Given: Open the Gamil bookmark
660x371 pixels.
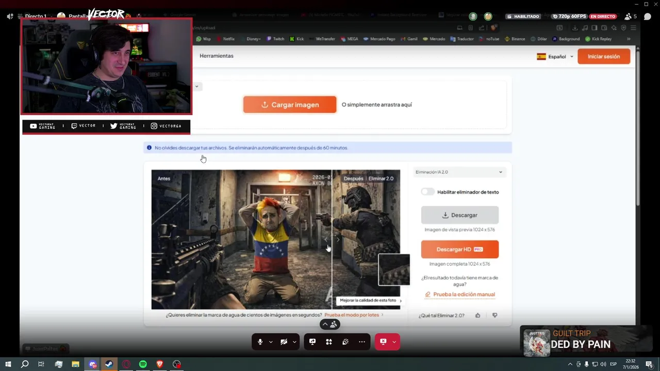Looking at the screenshot, I should 409,39.
